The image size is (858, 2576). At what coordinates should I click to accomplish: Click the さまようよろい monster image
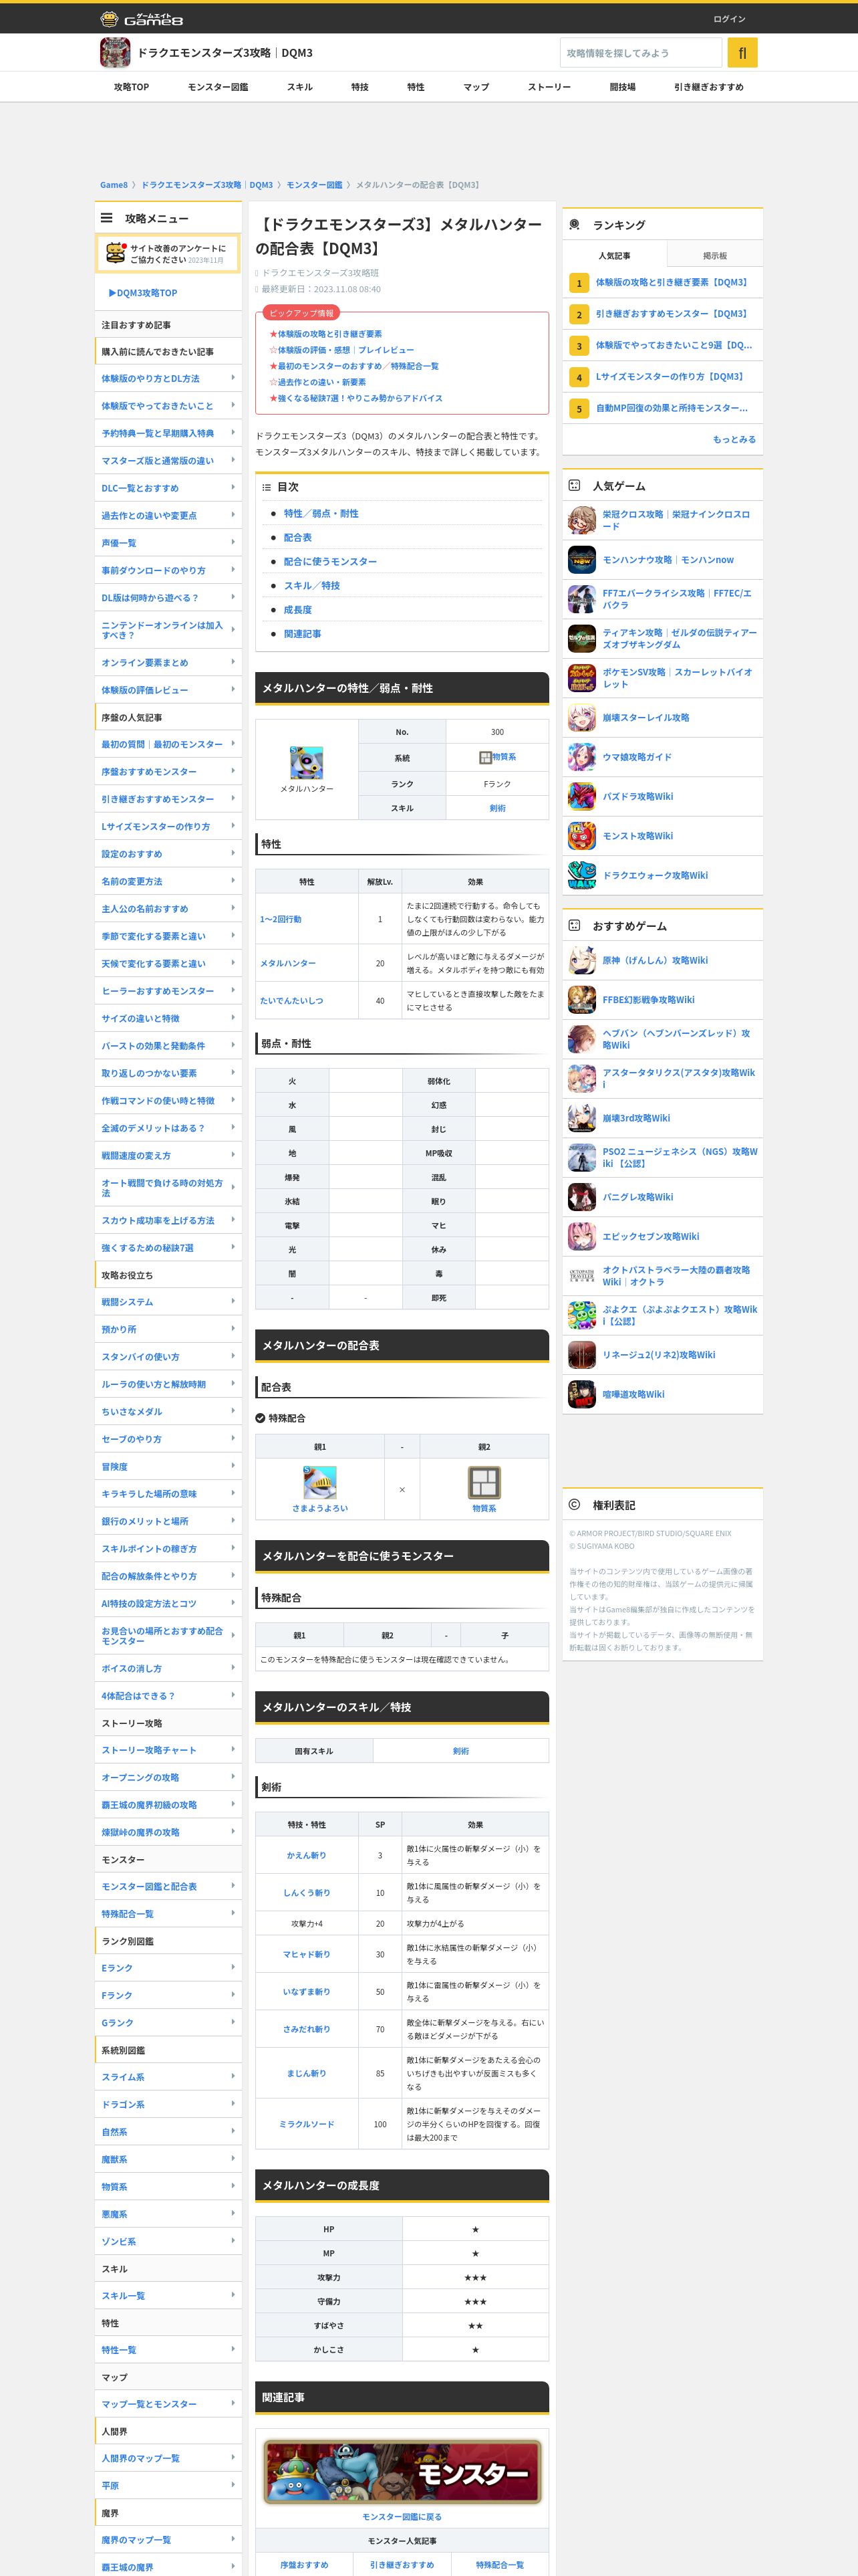point(319,1482)
